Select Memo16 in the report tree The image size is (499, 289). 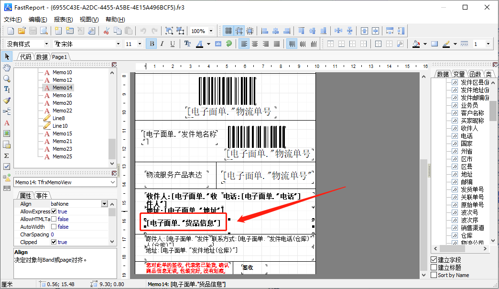click(x=62, y=95)
